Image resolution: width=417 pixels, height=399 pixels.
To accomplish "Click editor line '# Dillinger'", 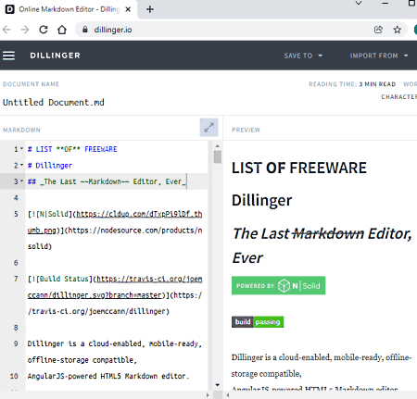I will coord(50,166).
